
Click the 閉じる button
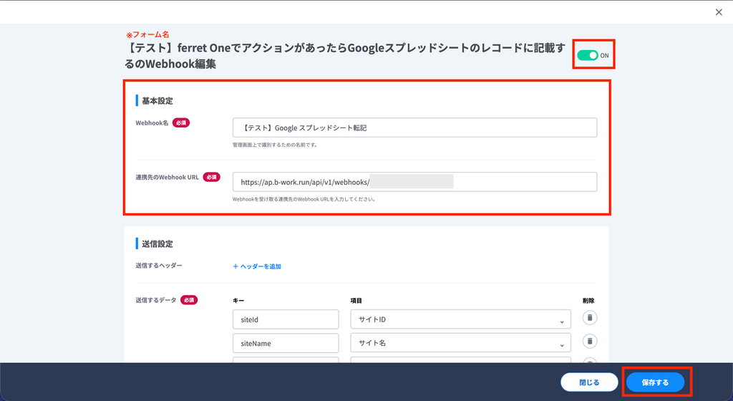[x=589, y=382]
